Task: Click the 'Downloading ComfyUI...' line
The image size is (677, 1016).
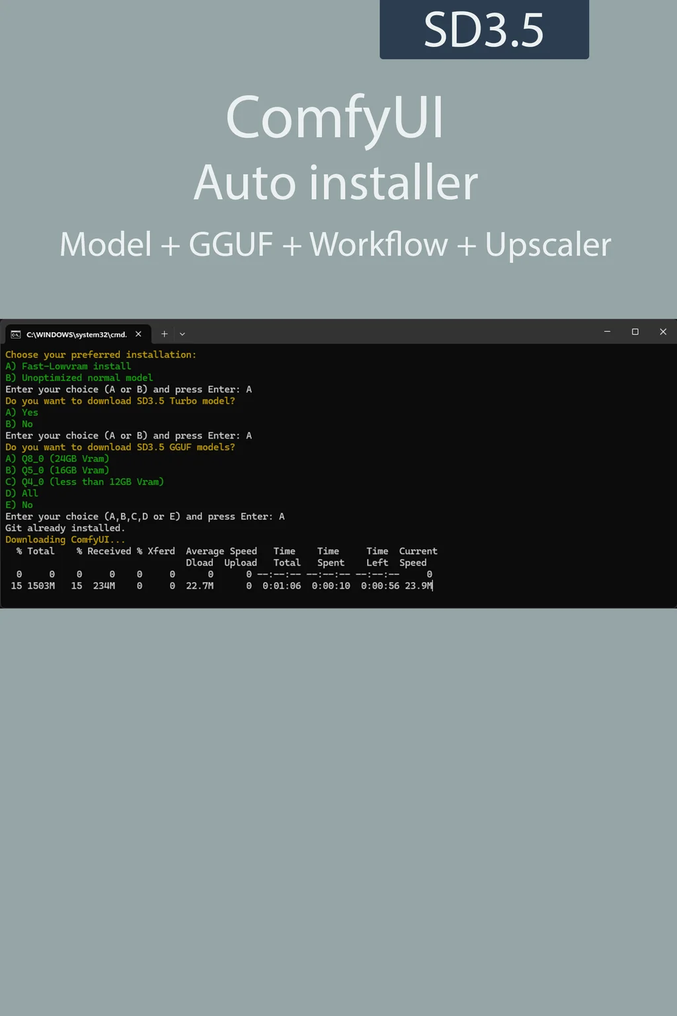Action: click(x=65, y=540)
